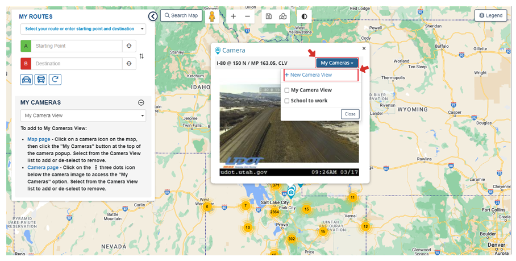Check the My Camera View checkbox
The height and width of the screenshot is (261, 516).
point(287,90)
